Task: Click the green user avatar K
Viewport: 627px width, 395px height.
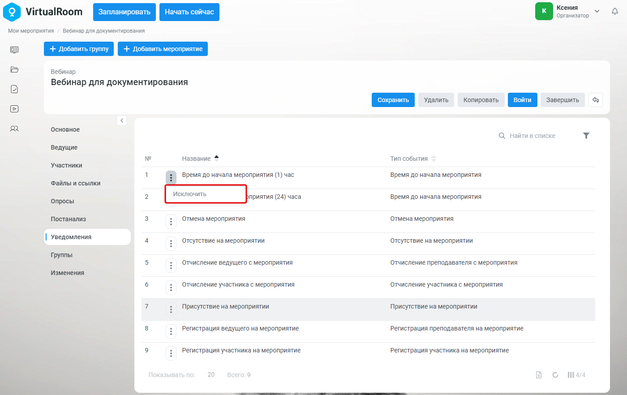Action: pos(544,11)
